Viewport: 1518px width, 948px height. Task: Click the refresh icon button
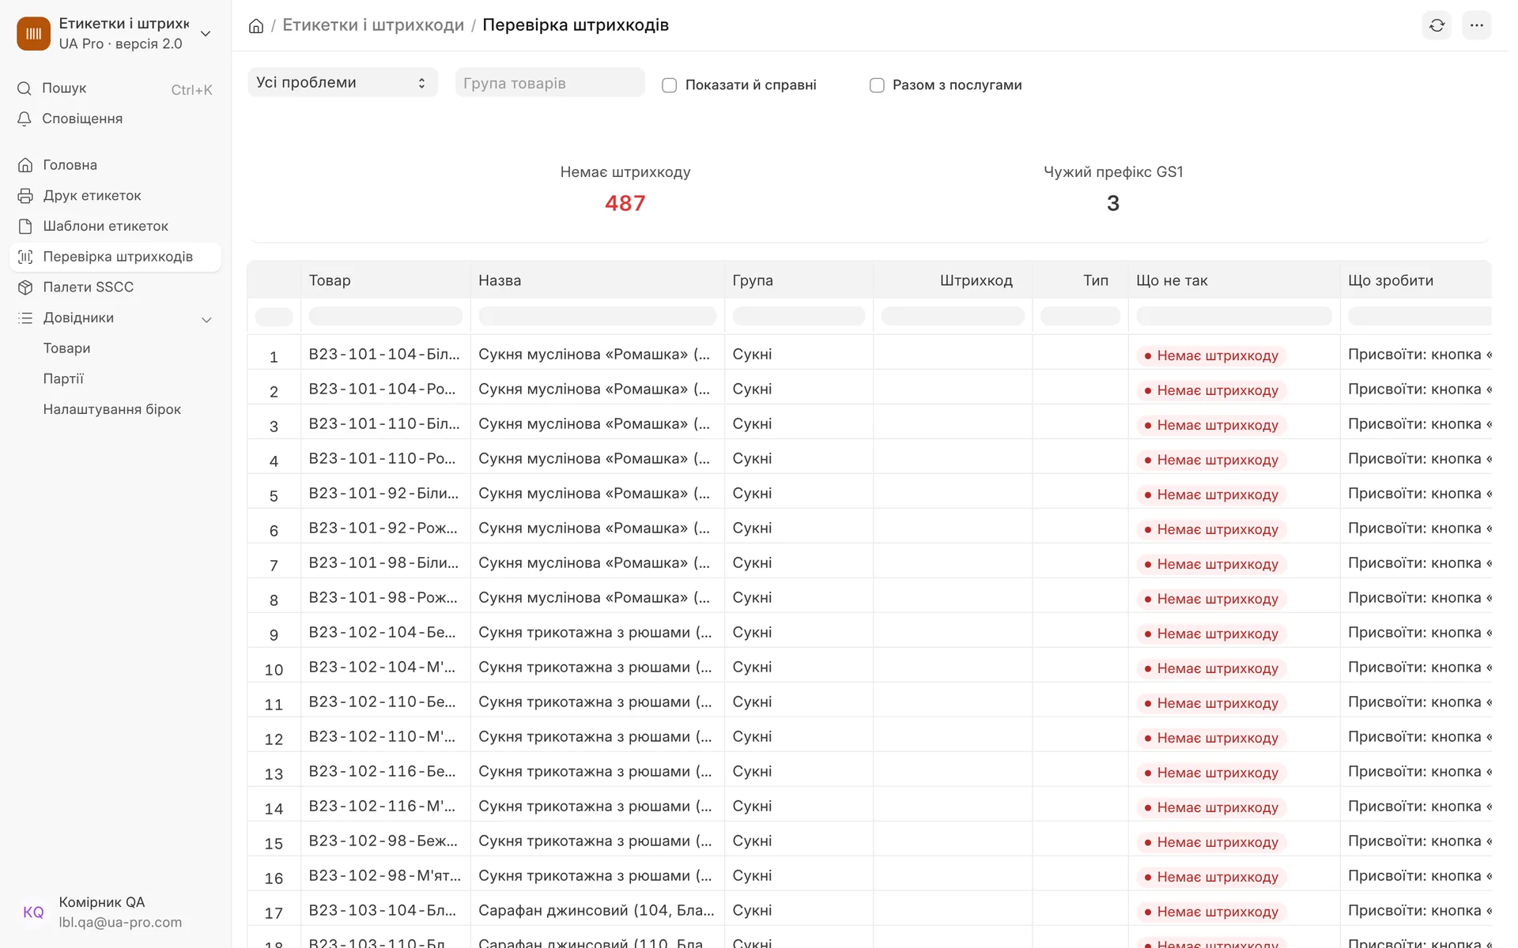[1437, 25]
